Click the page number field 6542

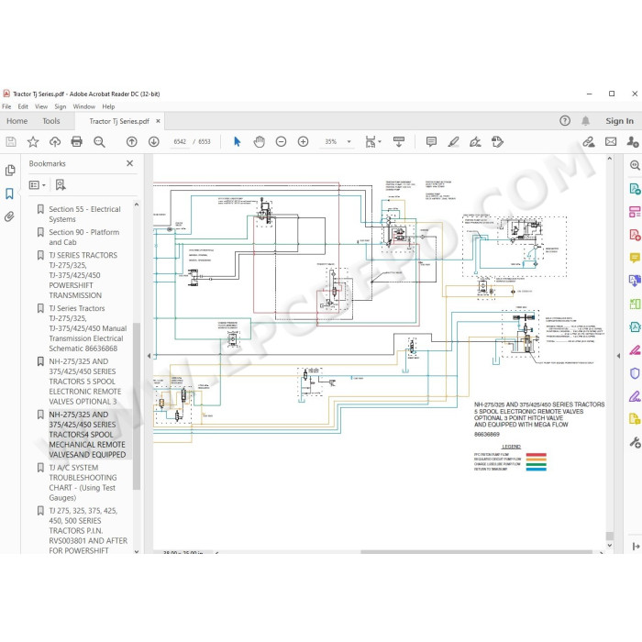[180, 141]
